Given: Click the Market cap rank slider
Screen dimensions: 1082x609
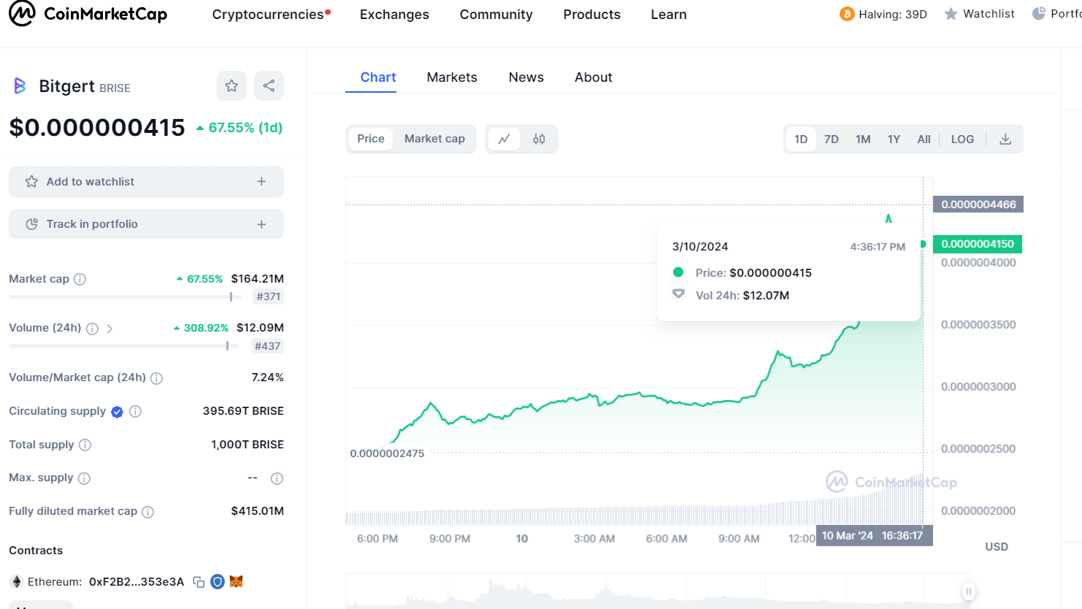Looking at the screenshot, I should 125,297.
